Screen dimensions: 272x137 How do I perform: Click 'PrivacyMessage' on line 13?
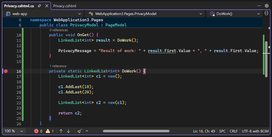click(75, 51)
